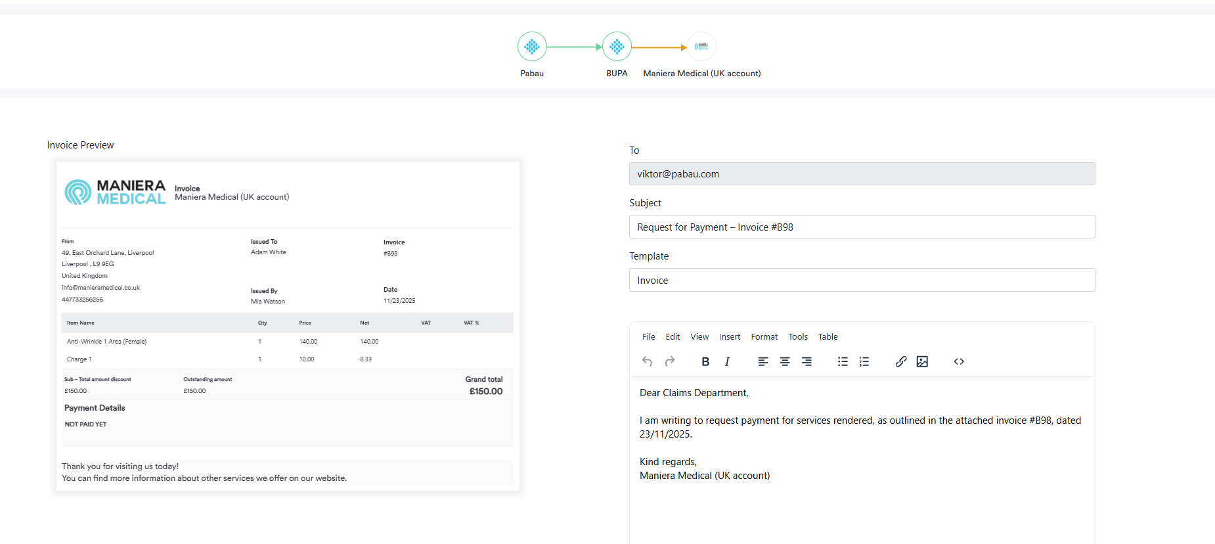Align text left in email body

pyautogui.click(x=763, y=361)
